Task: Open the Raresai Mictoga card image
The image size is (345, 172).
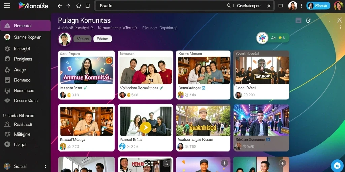Action: (87, 121)
